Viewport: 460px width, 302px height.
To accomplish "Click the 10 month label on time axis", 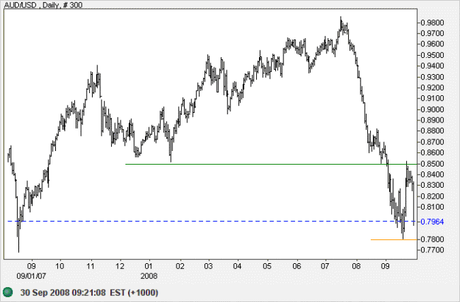I will (x=59, y=266).
